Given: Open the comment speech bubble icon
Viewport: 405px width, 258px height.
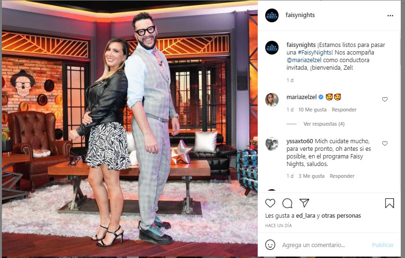Looking at the screenshot, I should (287, 203).
